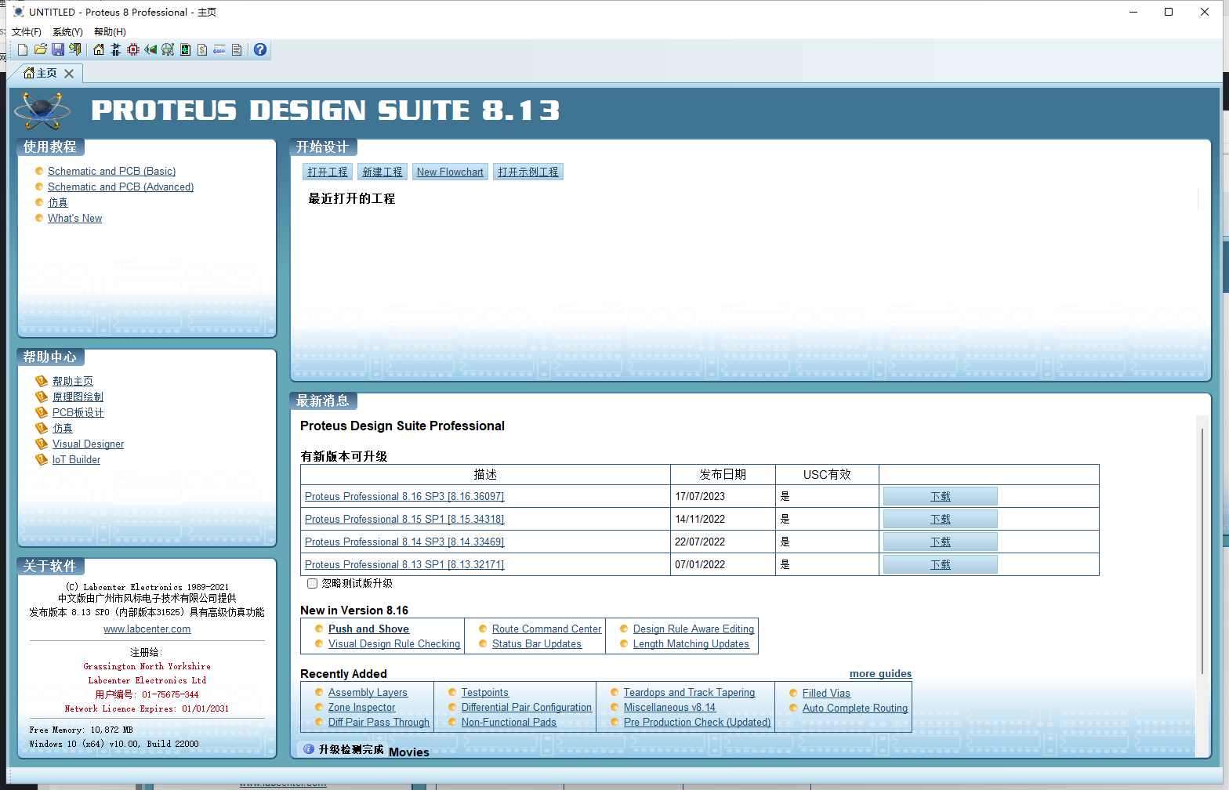This screenshot has width=1229, height=790.
Task: Click 下载 for version 8.15 SP1
Action: pyautogui.click(x=940, y=519)
